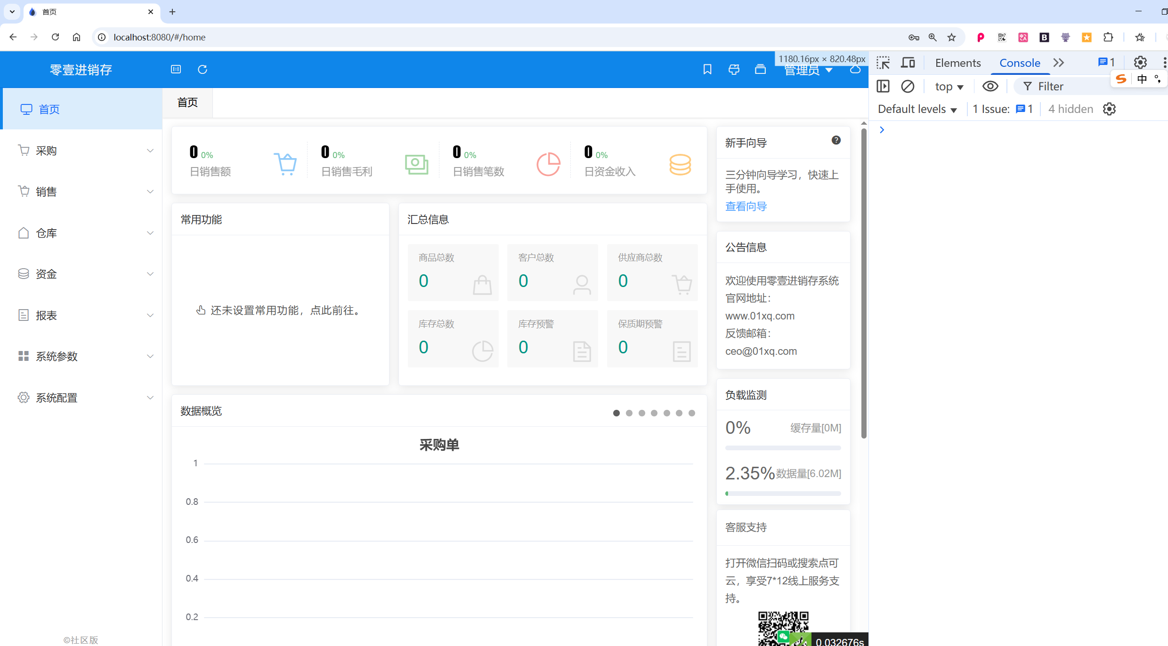Select 首页 in the left sidebar
This screenshot has width=1168, height=646.
click(x=49, y=109)
